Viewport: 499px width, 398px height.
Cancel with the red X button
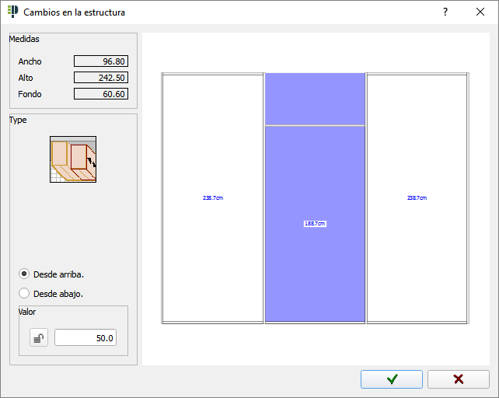pyautogui.click(x=459, y=379)
